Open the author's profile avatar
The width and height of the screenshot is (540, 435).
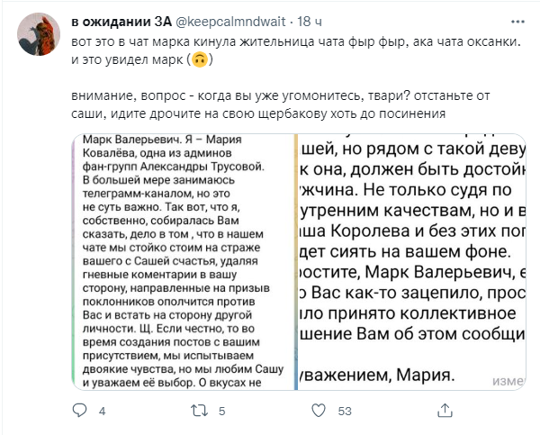[40, 39]
